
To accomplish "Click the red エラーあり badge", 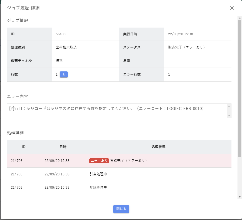I will (x=99, y=161).
